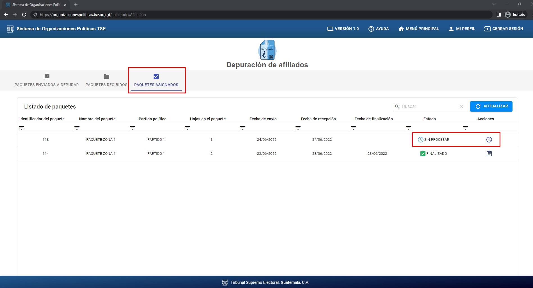Open the clipboard report icon for package 114

tap(489, 154)
